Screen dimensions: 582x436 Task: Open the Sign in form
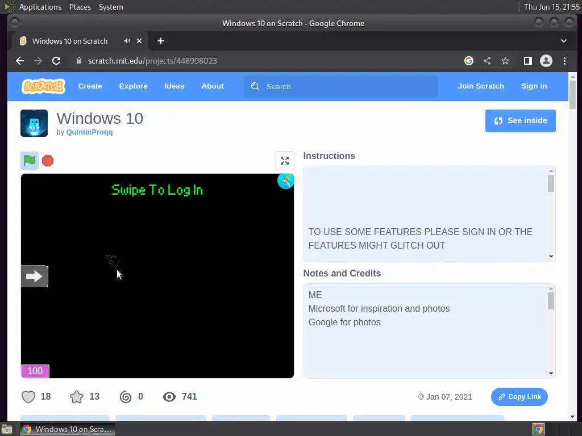tap(534, 86)
